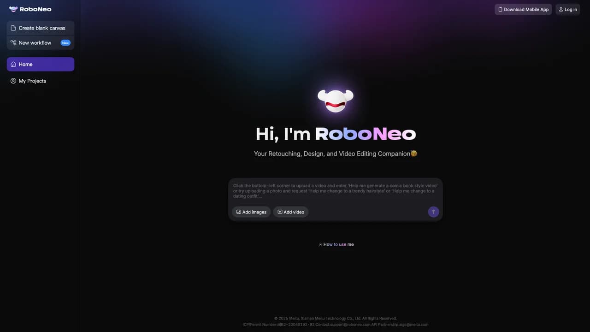Create a blank canvas
590x332 pixels.
[41, 28]
